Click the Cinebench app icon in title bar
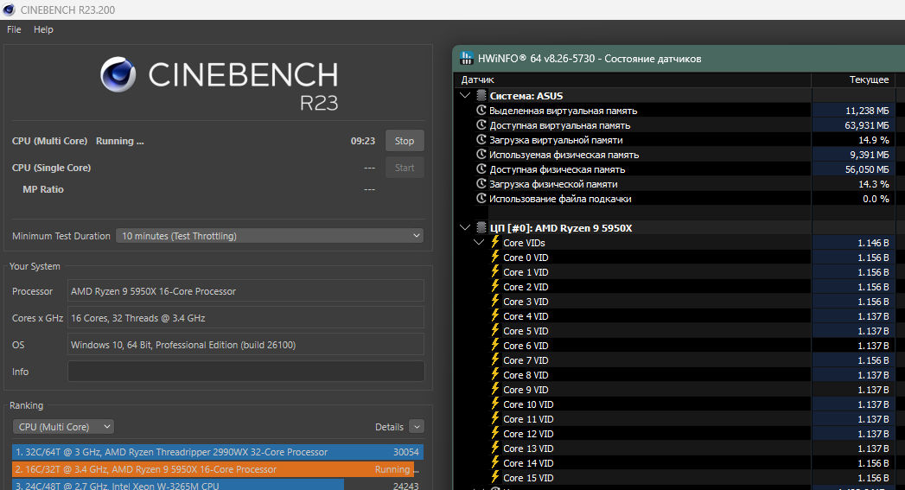 [9, 10]
